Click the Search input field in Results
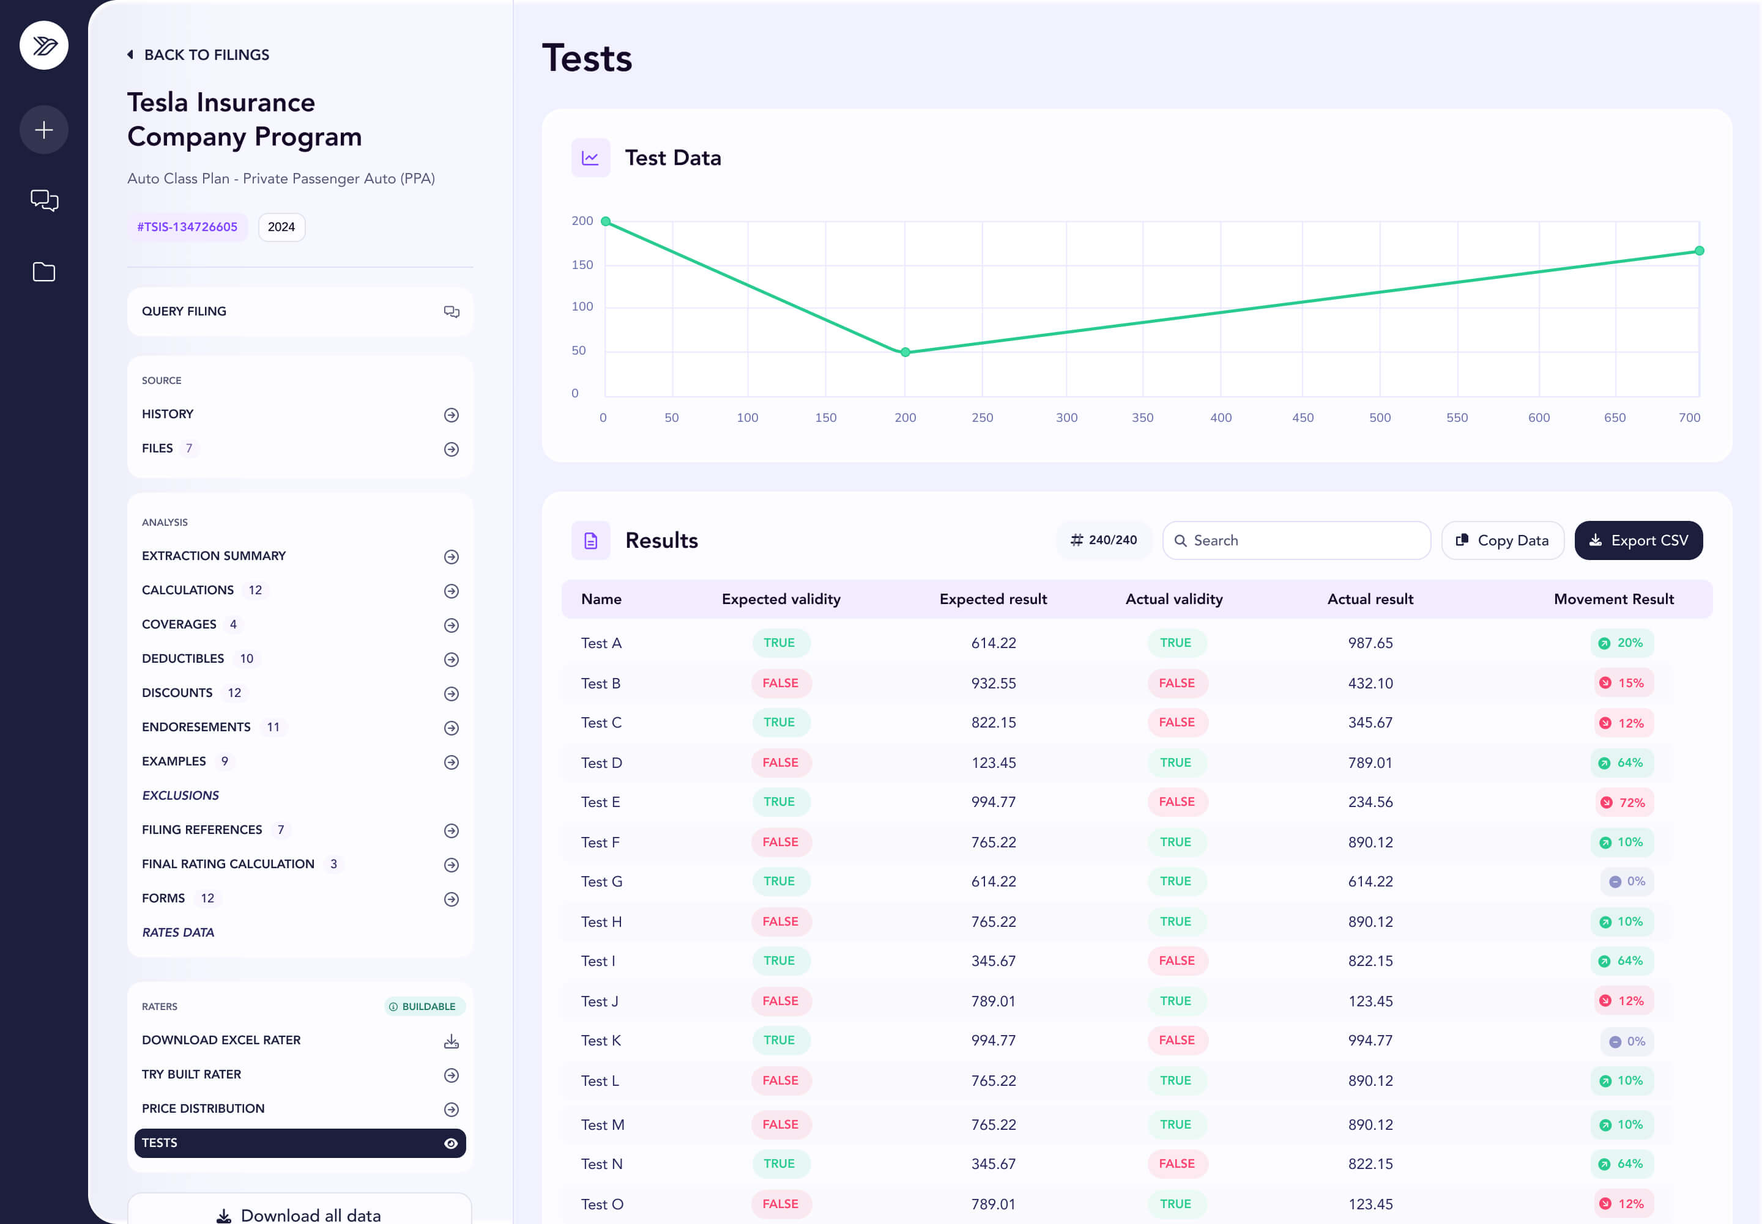 (1296, 540)
